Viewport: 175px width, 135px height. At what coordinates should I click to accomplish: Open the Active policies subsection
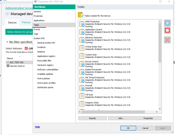[x=43, y=78]
